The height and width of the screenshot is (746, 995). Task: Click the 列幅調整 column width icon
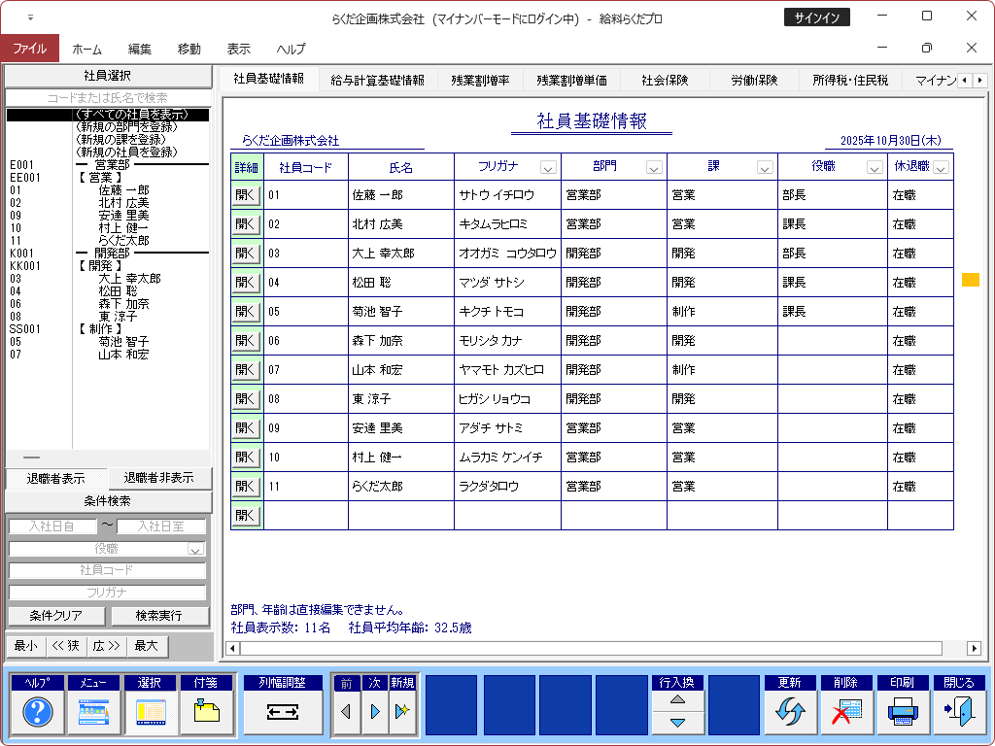click(283, 712)
